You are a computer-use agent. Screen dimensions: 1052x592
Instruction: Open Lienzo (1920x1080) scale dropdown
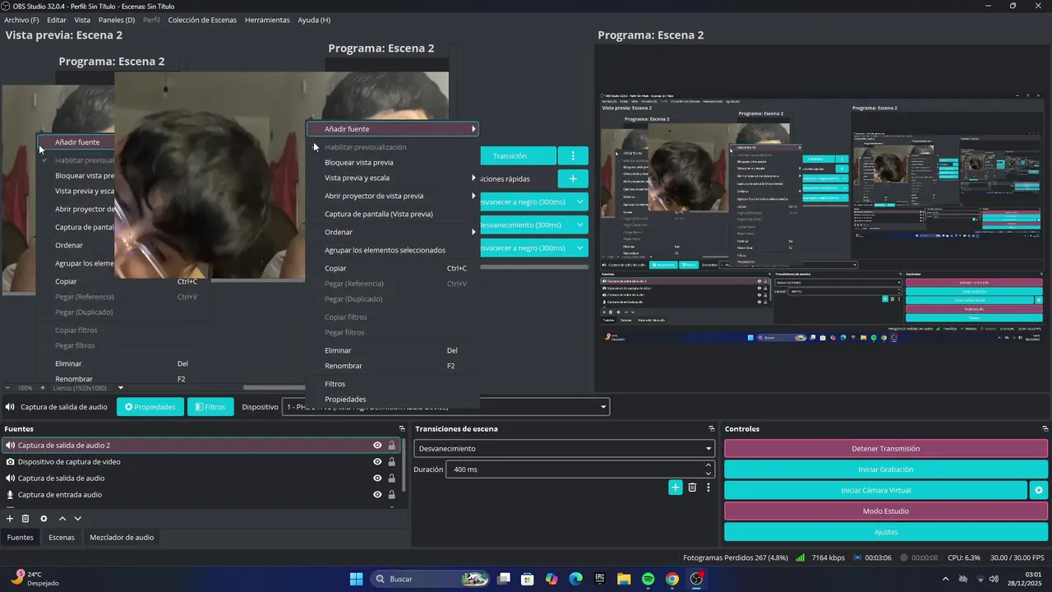[x=88, y=388]
